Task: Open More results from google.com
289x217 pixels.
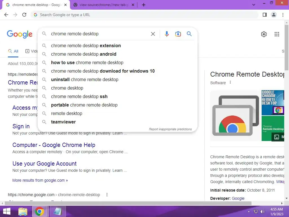Action: pyautogui.click(x=40, y=180)
